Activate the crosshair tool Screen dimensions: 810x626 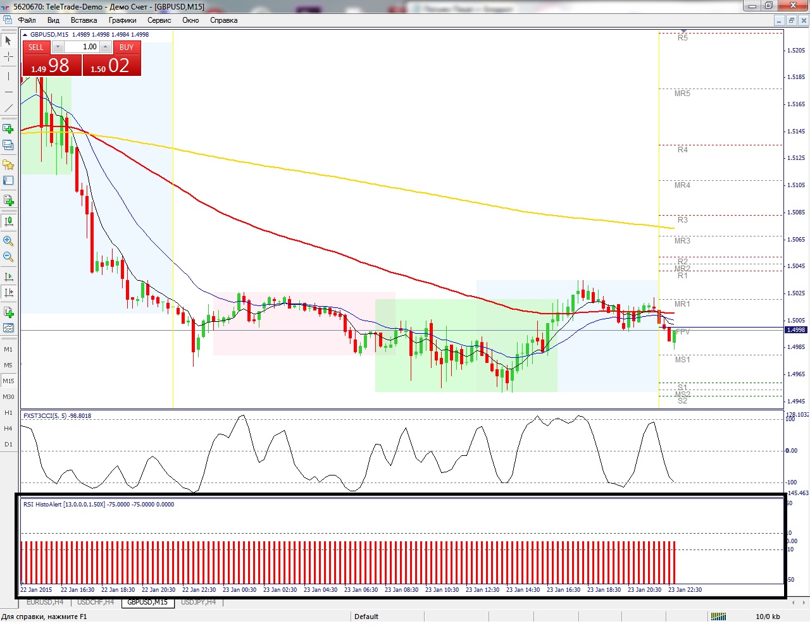pos(8,57)
